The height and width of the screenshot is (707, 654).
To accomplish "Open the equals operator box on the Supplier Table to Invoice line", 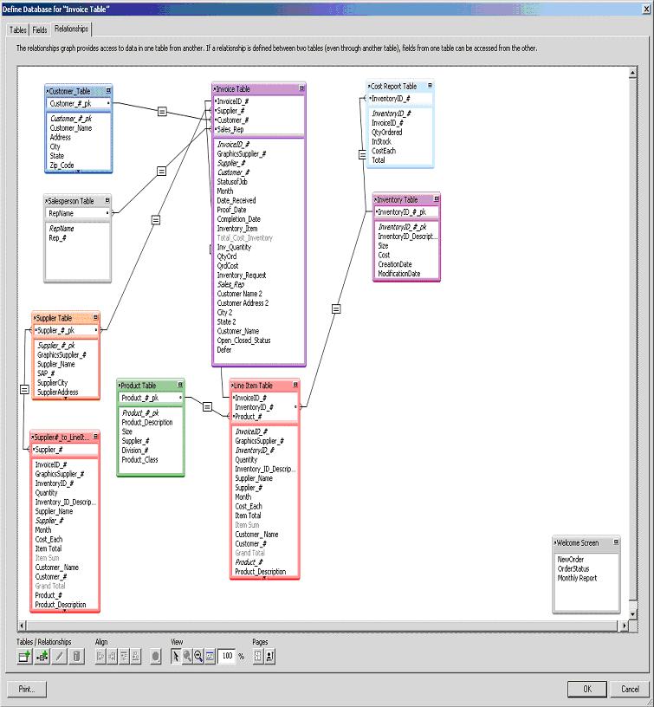I will (156, 220).
